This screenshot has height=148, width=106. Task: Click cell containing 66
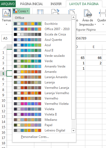94,58
